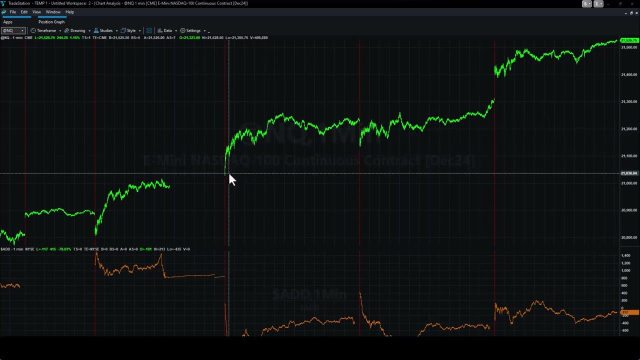Viewport: 640px width, 360px height.
Task: Toggle the blue chart layout icon
Action: click(x=149, y=30)
